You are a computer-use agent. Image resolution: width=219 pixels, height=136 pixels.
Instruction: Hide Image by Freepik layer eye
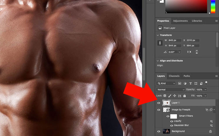click(159, 110)
